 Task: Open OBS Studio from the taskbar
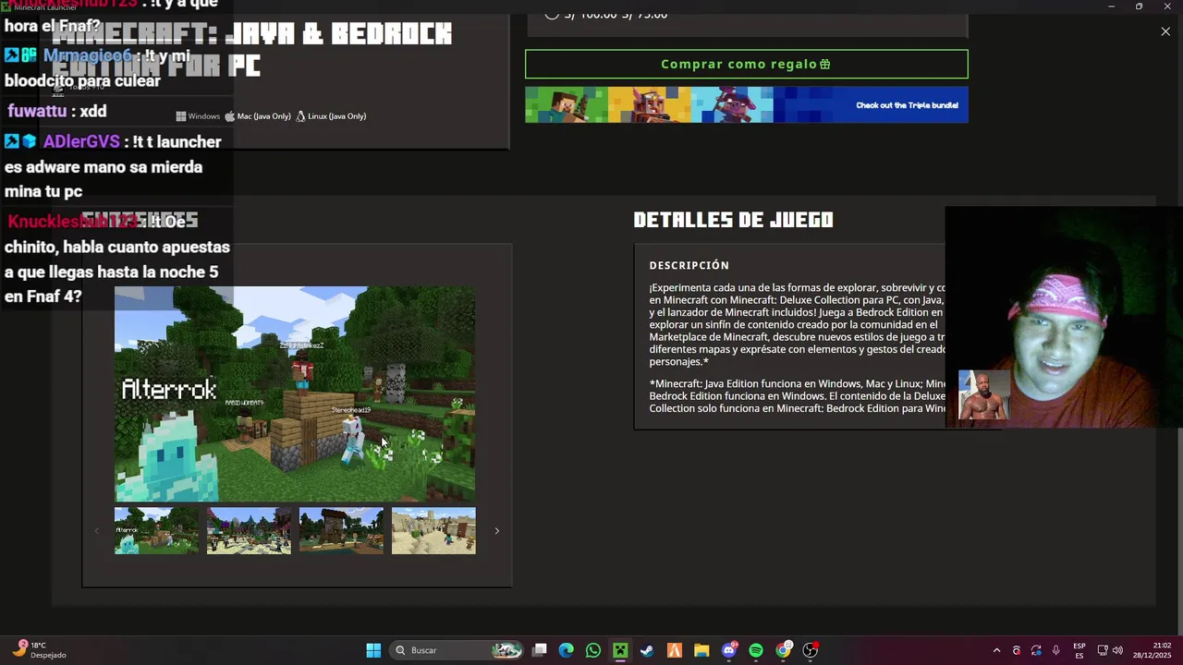[811, 650]
